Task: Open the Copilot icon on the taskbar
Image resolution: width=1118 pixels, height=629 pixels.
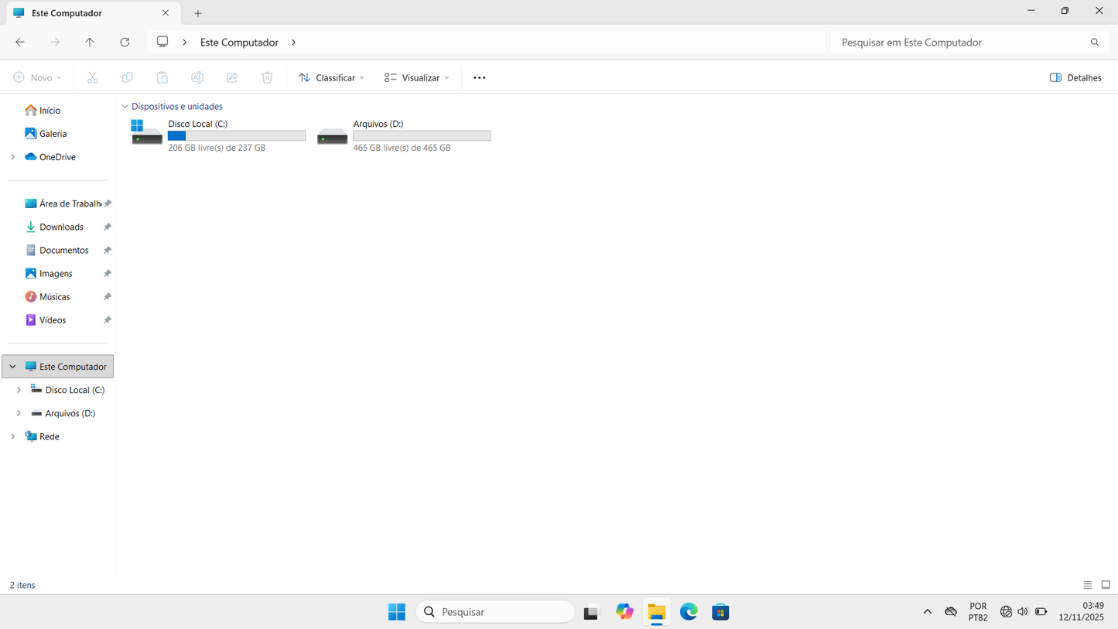Action: 624,611
